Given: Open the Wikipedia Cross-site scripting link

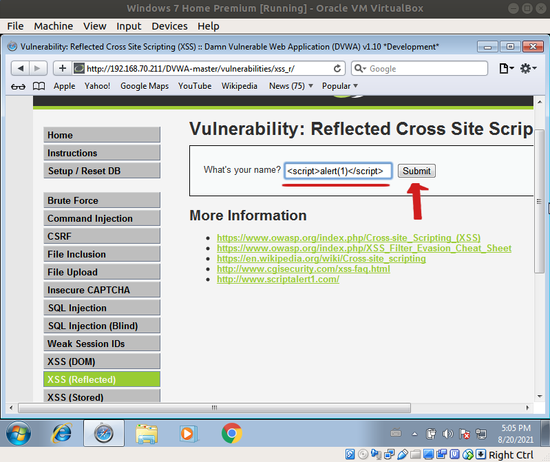Looking at the screenshot, I should tap(321, 258).
